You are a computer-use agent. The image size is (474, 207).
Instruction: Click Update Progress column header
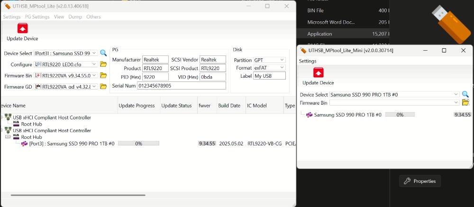pos(139,106)
